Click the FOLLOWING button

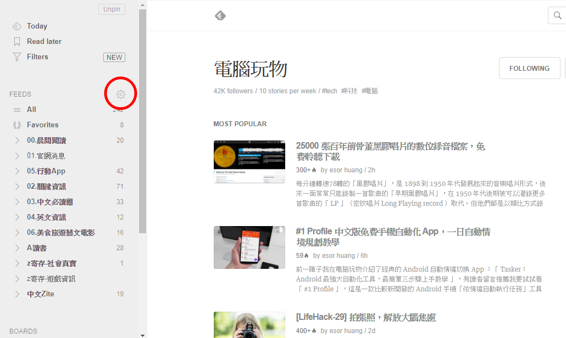tap(530, 68)
